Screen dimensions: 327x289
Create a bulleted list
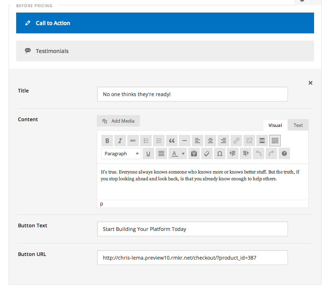[x=146, y=140]
